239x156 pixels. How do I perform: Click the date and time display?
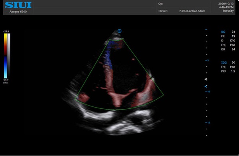click(x=226, y=7)
